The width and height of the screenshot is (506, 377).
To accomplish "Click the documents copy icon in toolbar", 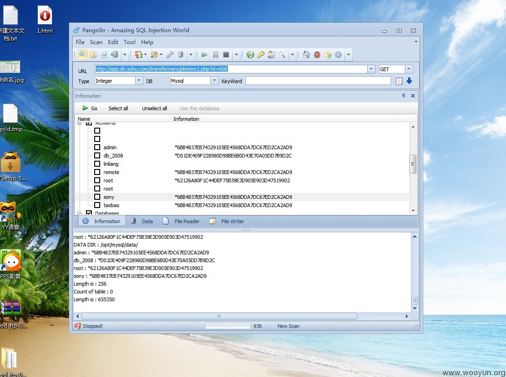I will pos(94,55).
